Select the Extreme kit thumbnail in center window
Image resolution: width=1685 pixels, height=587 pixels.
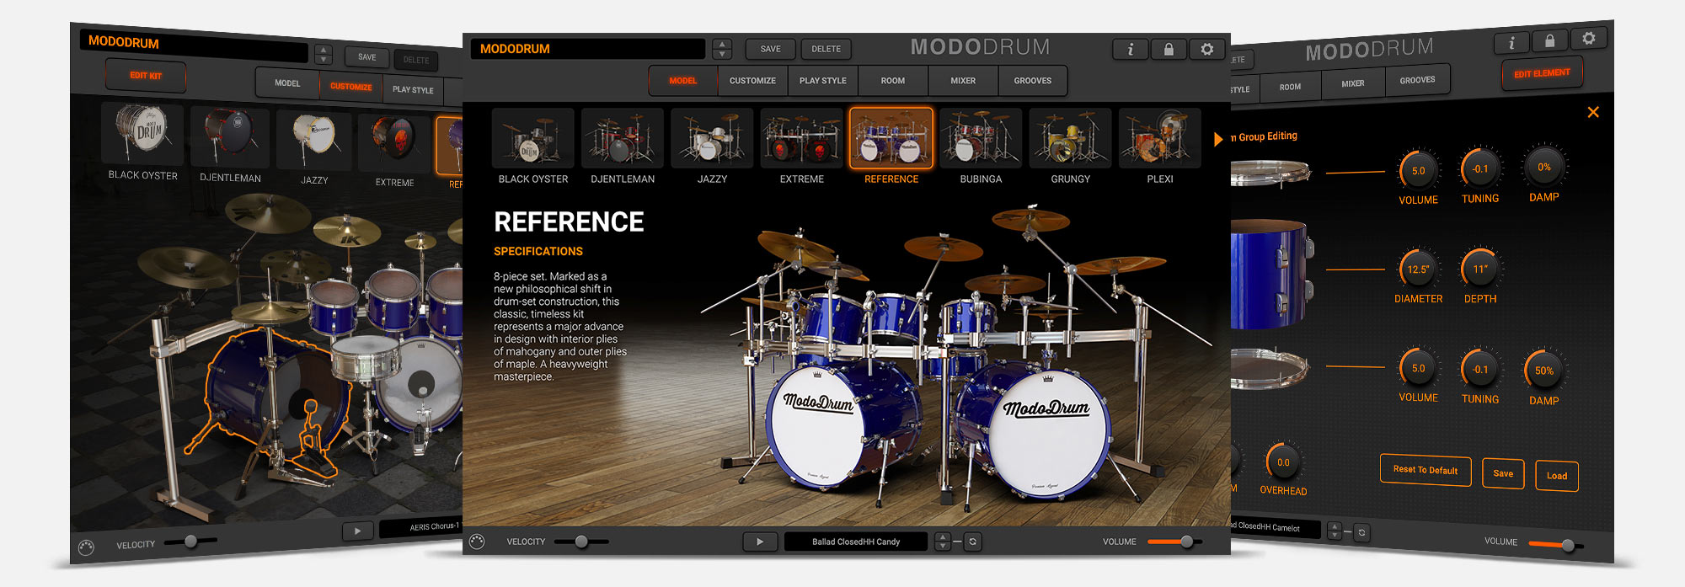801,138
